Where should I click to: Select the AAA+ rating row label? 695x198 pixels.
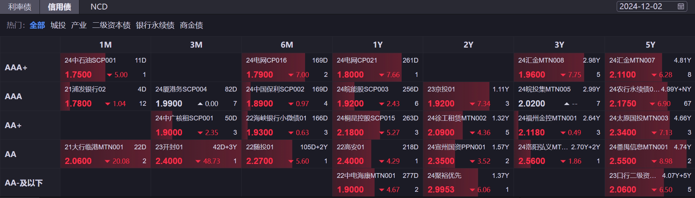[x=16, y=68]
